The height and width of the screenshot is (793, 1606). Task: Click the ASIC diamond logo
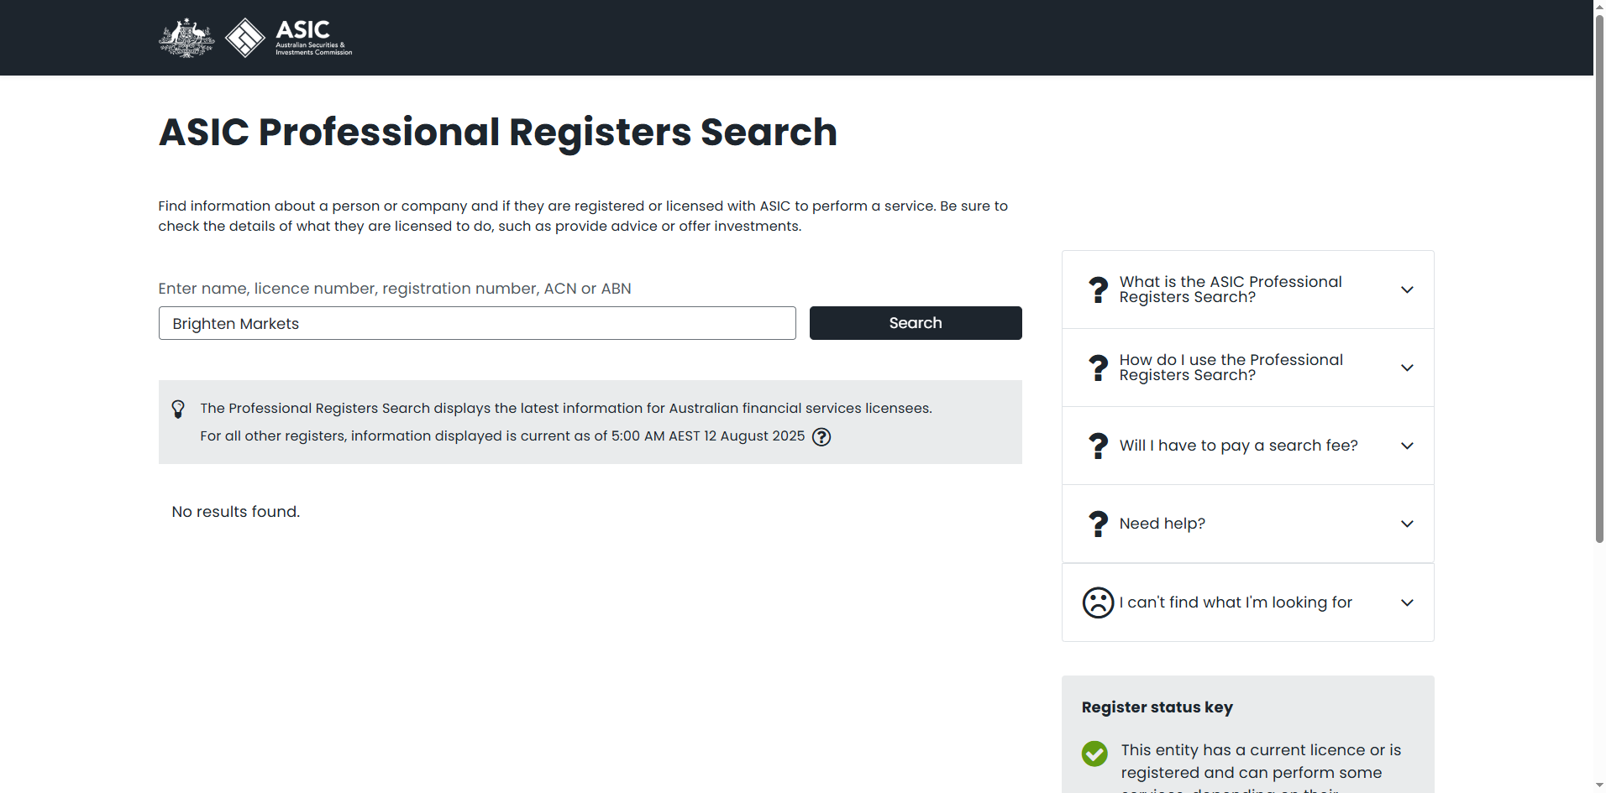[245, 38]
